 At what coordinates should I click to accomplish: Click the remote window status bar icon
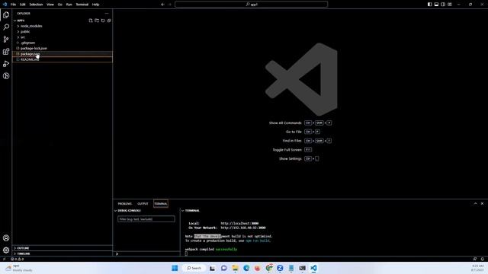click(5, 259)
